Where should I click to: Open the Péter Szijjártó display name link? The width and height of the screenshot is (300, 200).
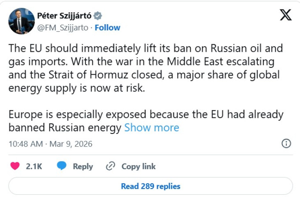(x=64, y=16)
